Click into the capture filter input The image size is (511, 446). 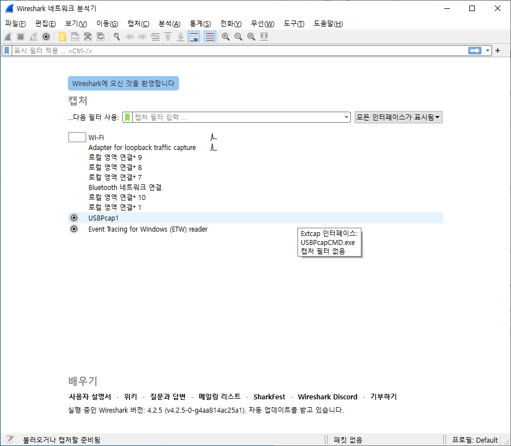click(238, 117)
